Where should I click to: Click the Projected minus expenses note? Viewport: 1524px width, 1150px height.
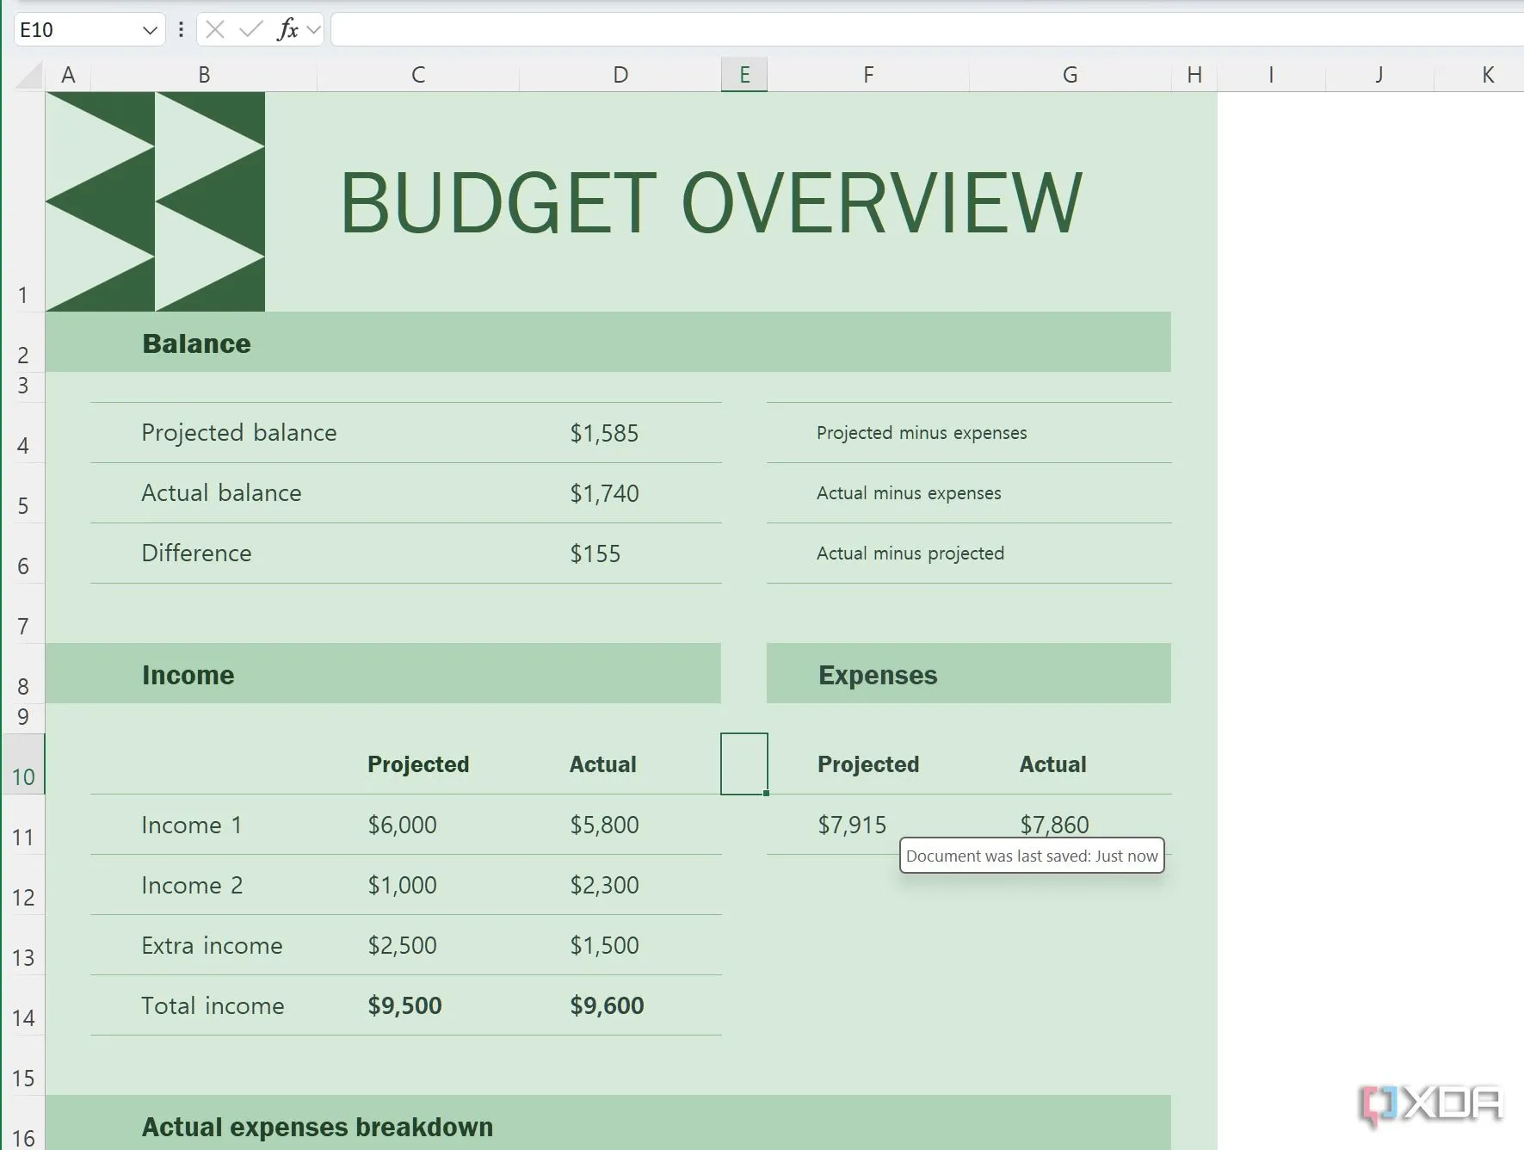coord(922,433)
